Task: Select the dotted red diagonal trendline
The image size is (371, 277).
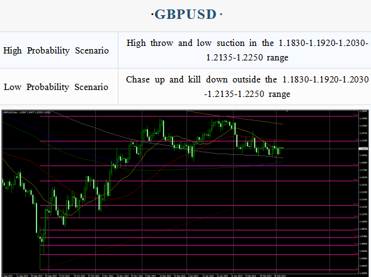Action: (140, 238)
